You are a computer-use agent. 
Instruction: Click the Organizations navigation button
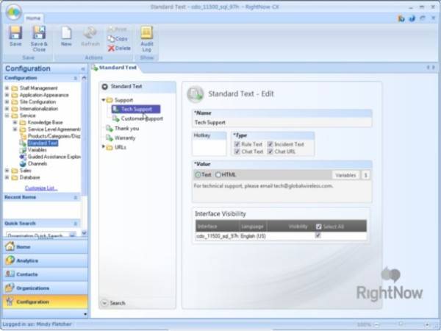pyautogui.click(x=45, y=288)
